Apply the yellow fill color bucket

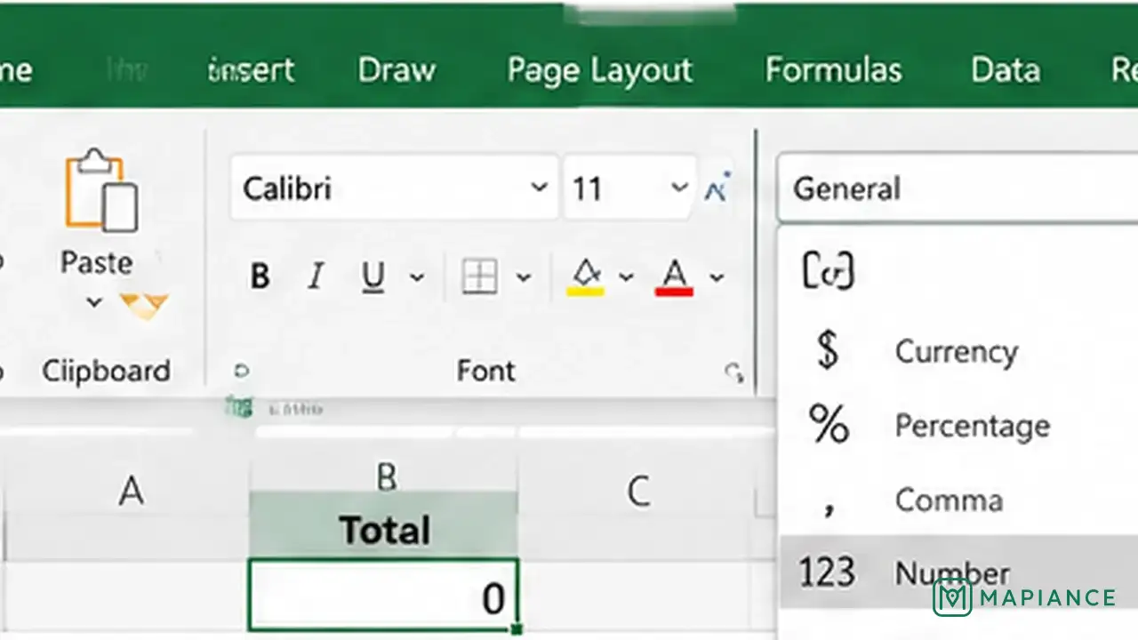tap(585, 277)
